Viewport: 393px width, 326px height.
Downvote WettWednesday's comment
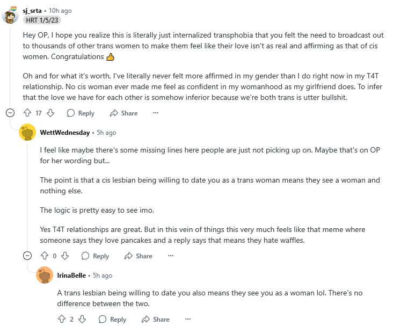pyautogui.click(x=65, y=256)
